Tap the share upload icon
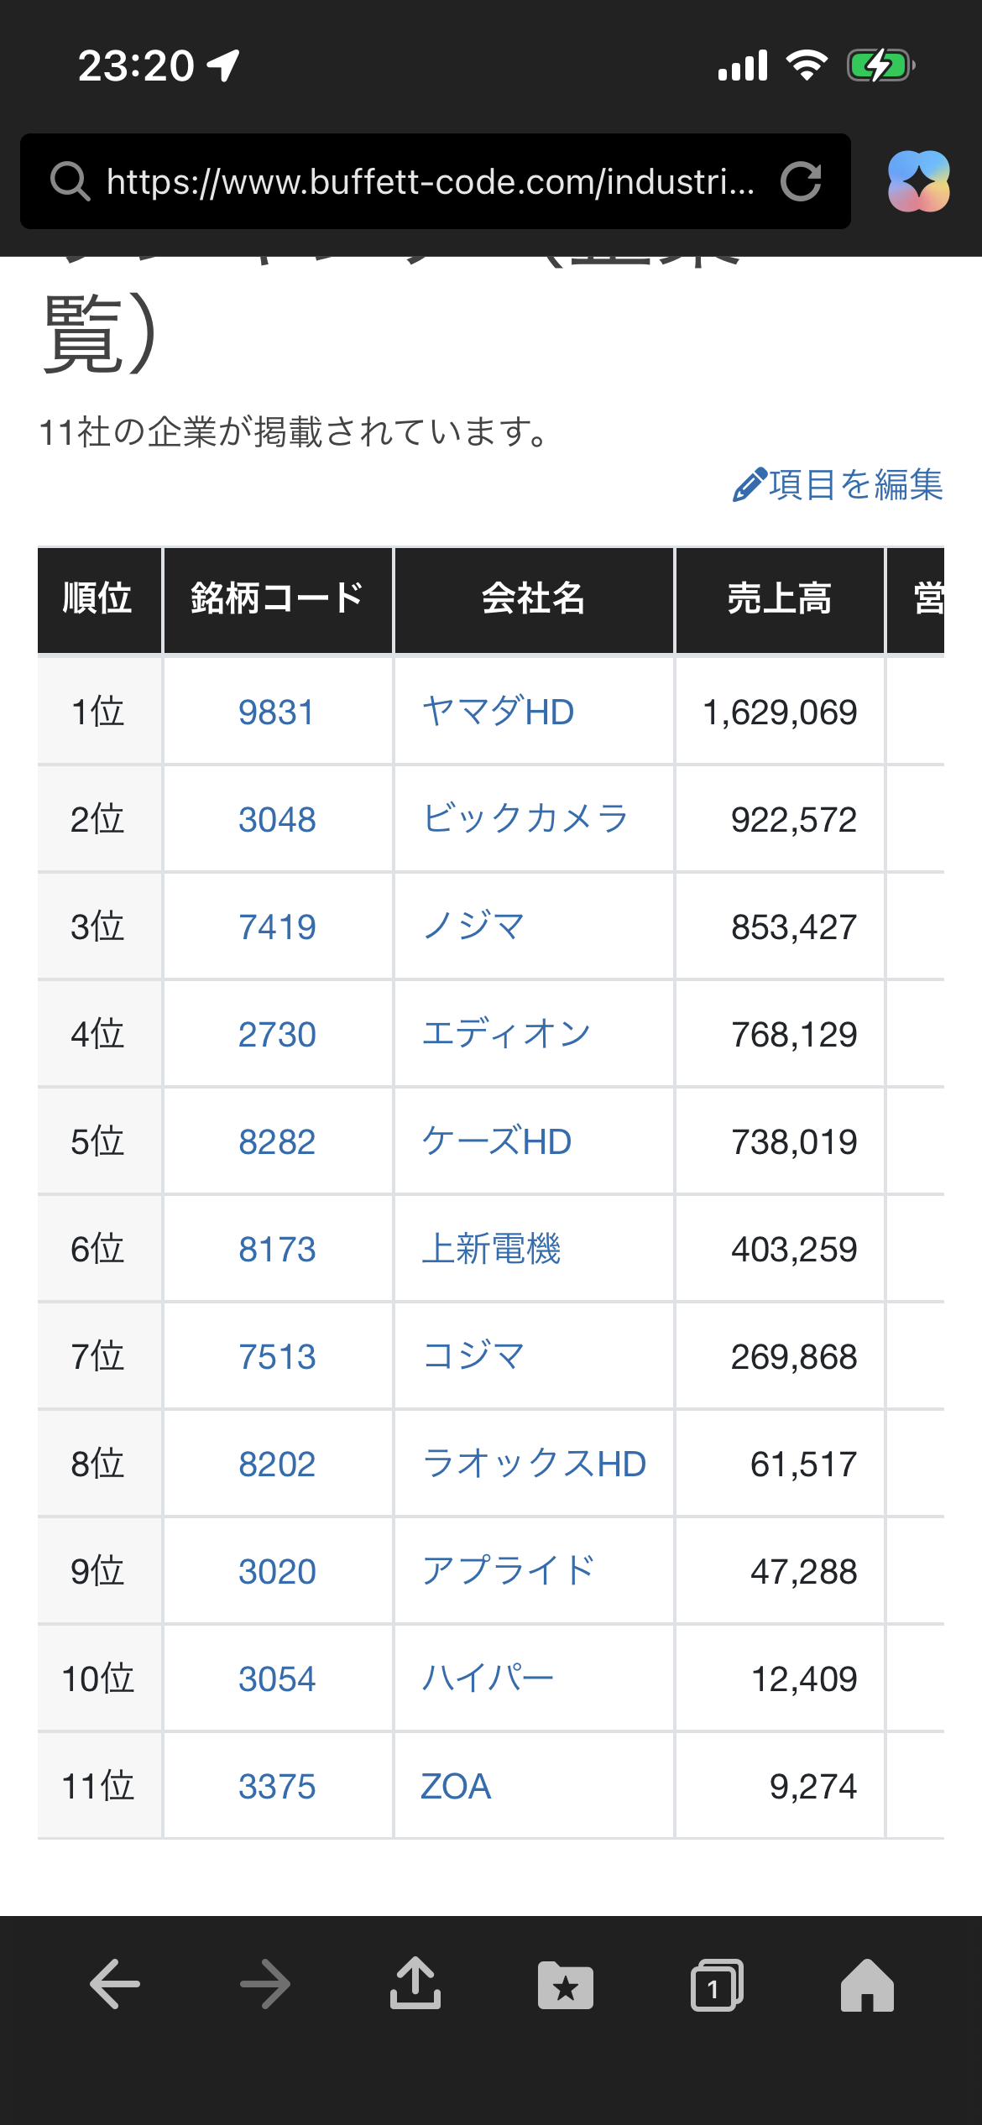982x2125 pixels. [x=415, y=1985]
